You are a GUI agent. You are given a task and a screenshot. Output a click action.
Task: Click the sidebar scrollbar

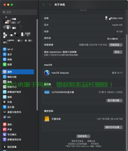click(x=37, y=65)
